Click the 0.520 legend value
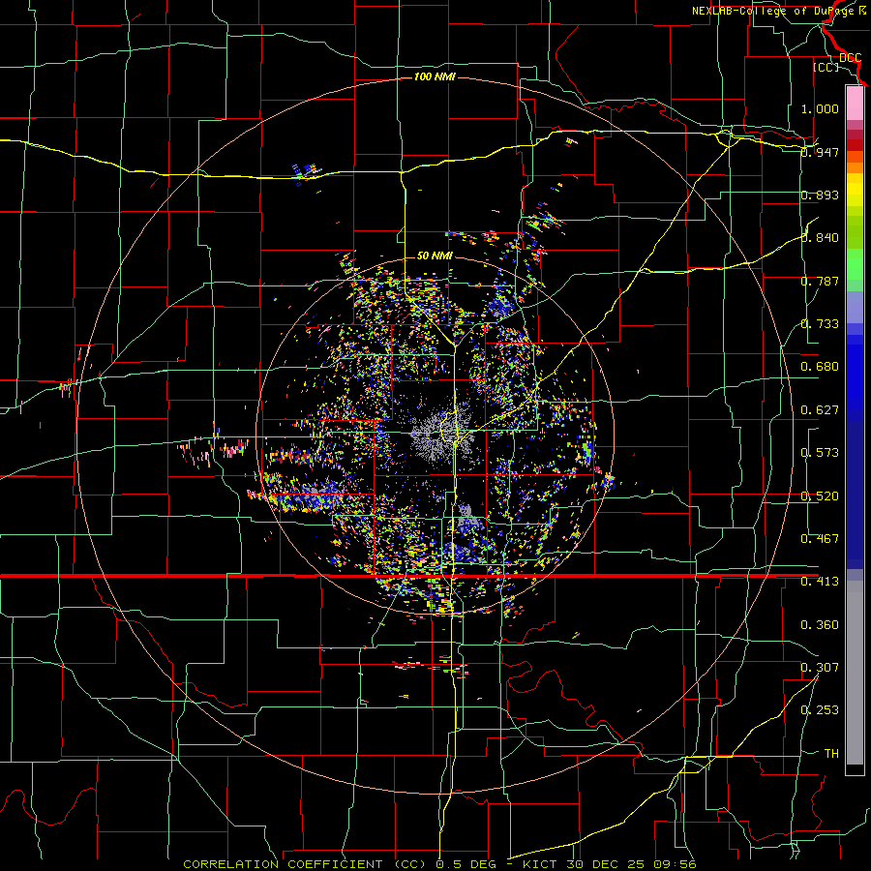The height and width of the screenshot is (871, 871). coord(820,496)
